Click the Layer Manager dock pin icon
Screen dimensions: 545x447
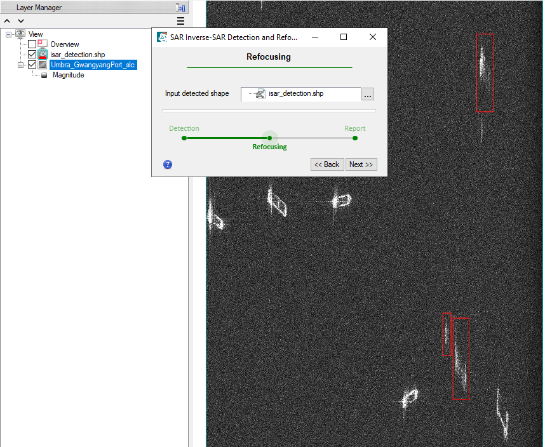tap(180, 8)
